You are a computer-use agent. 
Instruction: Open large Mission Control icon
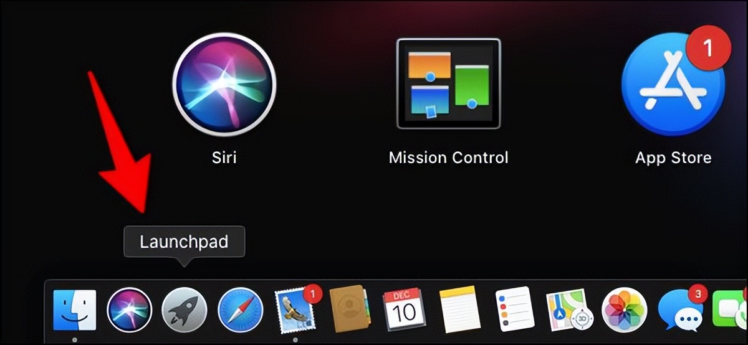coord(449,84)
